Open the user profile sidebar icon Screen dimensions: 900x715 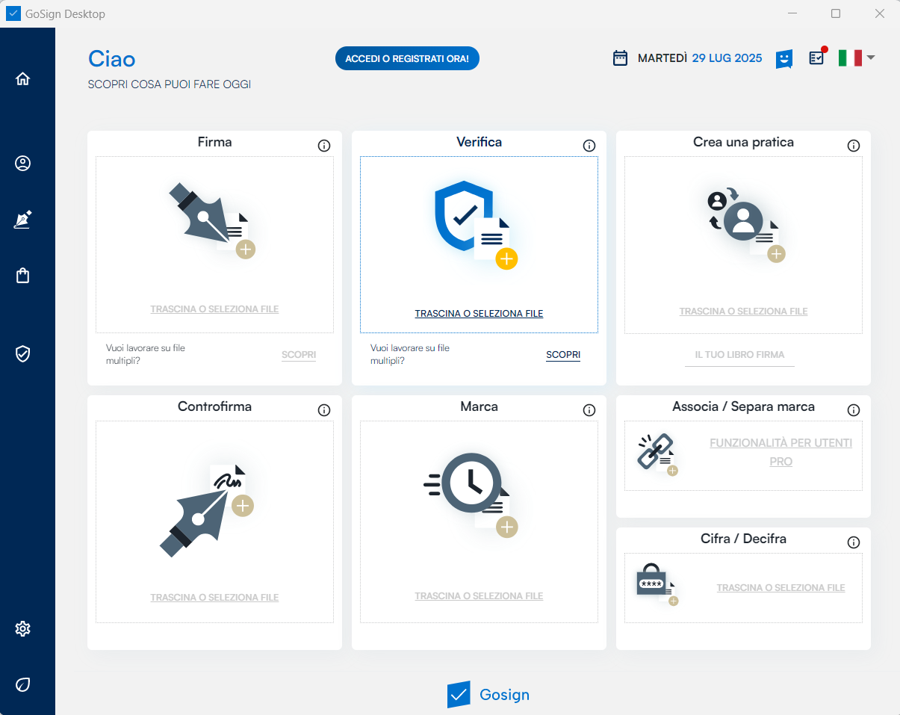(23, 164)
